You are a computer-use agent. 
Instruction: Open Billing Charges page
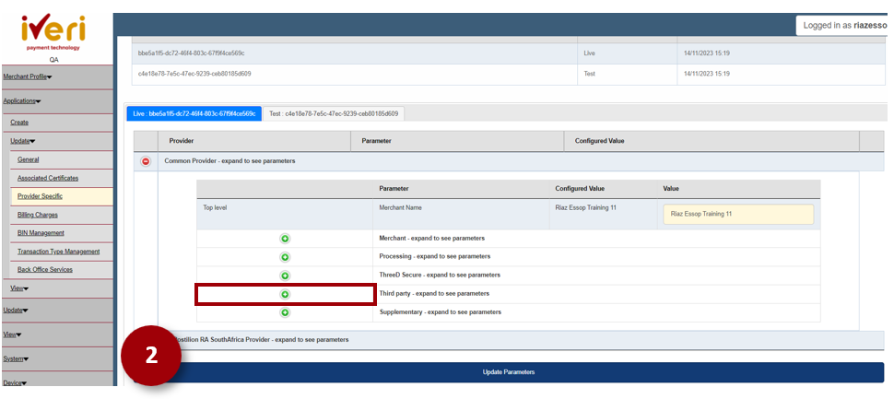pyautogui.click(x=38, y=215)
